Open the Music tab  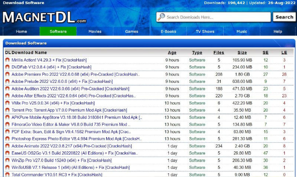coord(242,32)
